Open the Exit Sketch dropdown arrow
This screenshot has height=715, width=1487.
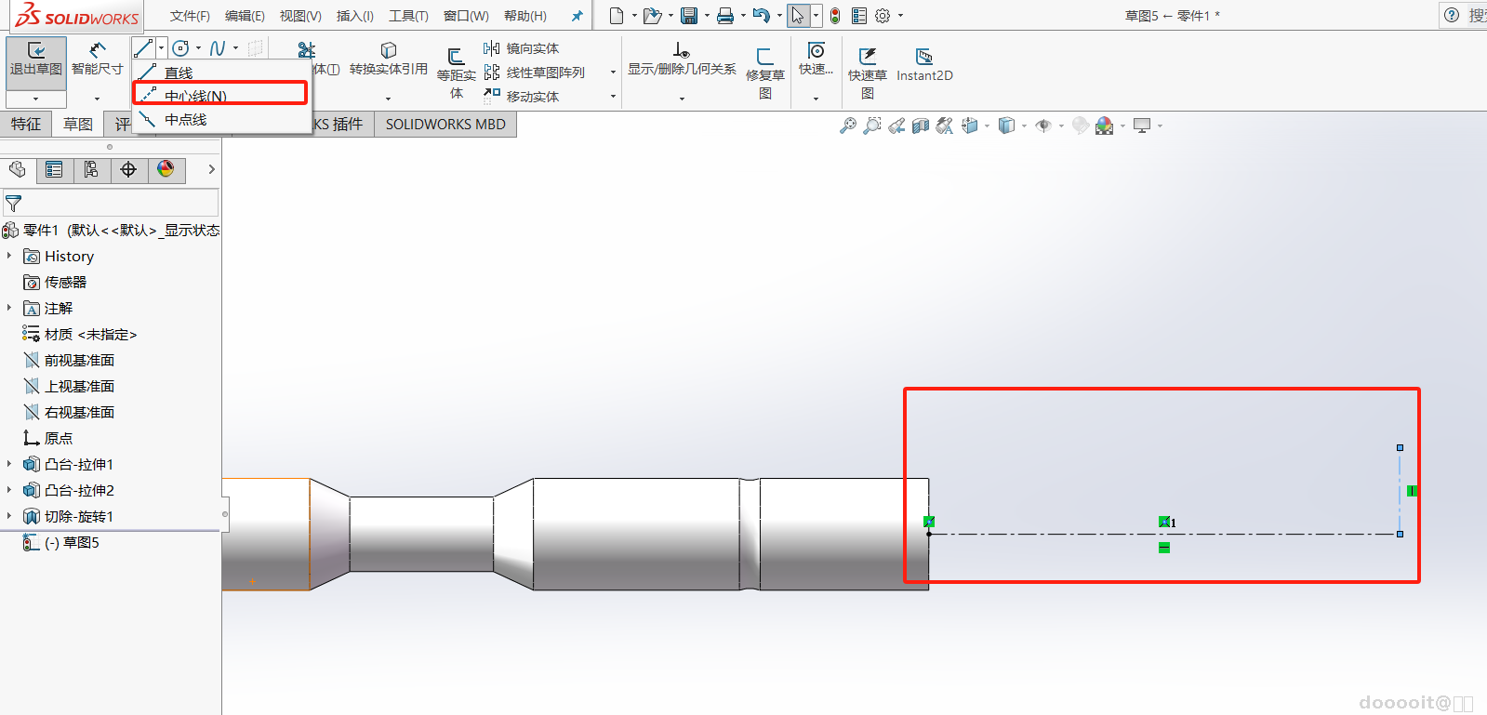click(x=36, y=99)
